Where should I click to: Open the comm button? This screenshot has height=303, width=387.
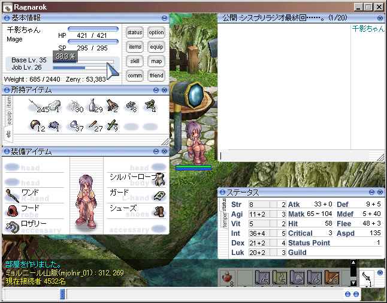[135, 76]
